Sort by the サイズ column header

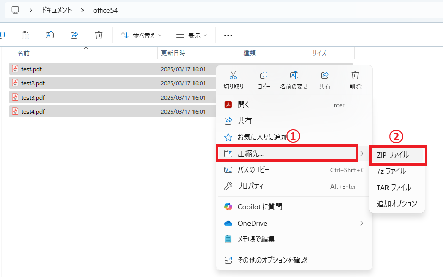pos(319,53)
